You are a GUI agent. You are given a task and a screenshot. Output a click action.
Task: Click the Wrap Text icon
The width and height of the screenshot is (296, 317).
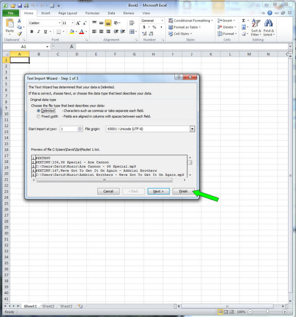[131, 23]
